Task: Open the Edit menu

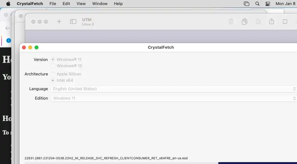Action: coord(66,3)
